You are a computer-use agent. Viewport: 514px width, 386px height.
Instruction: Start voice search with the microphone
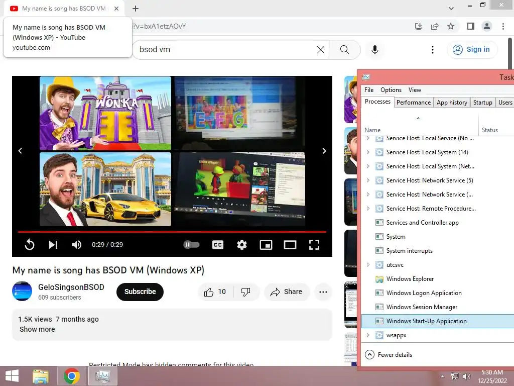click(374, 50)
